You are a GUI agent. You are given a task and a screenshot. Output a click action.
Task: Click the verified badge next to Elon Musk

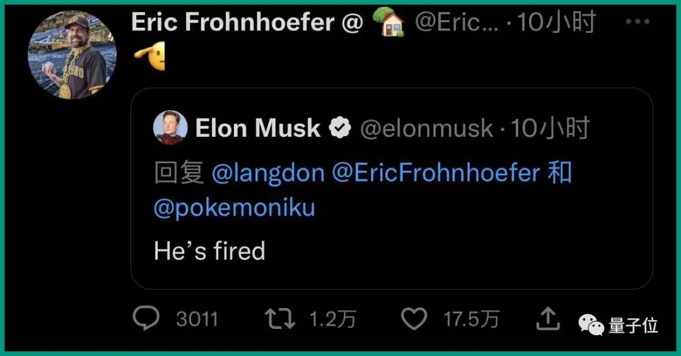(340, 129)
